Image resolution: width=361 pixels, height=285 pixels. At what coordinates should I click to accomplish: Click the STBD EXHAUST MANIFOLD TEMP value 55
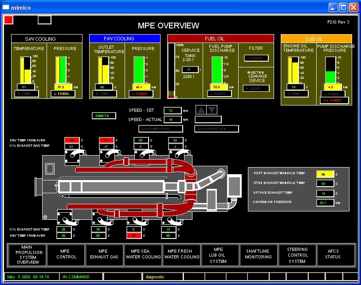point(325,183)
